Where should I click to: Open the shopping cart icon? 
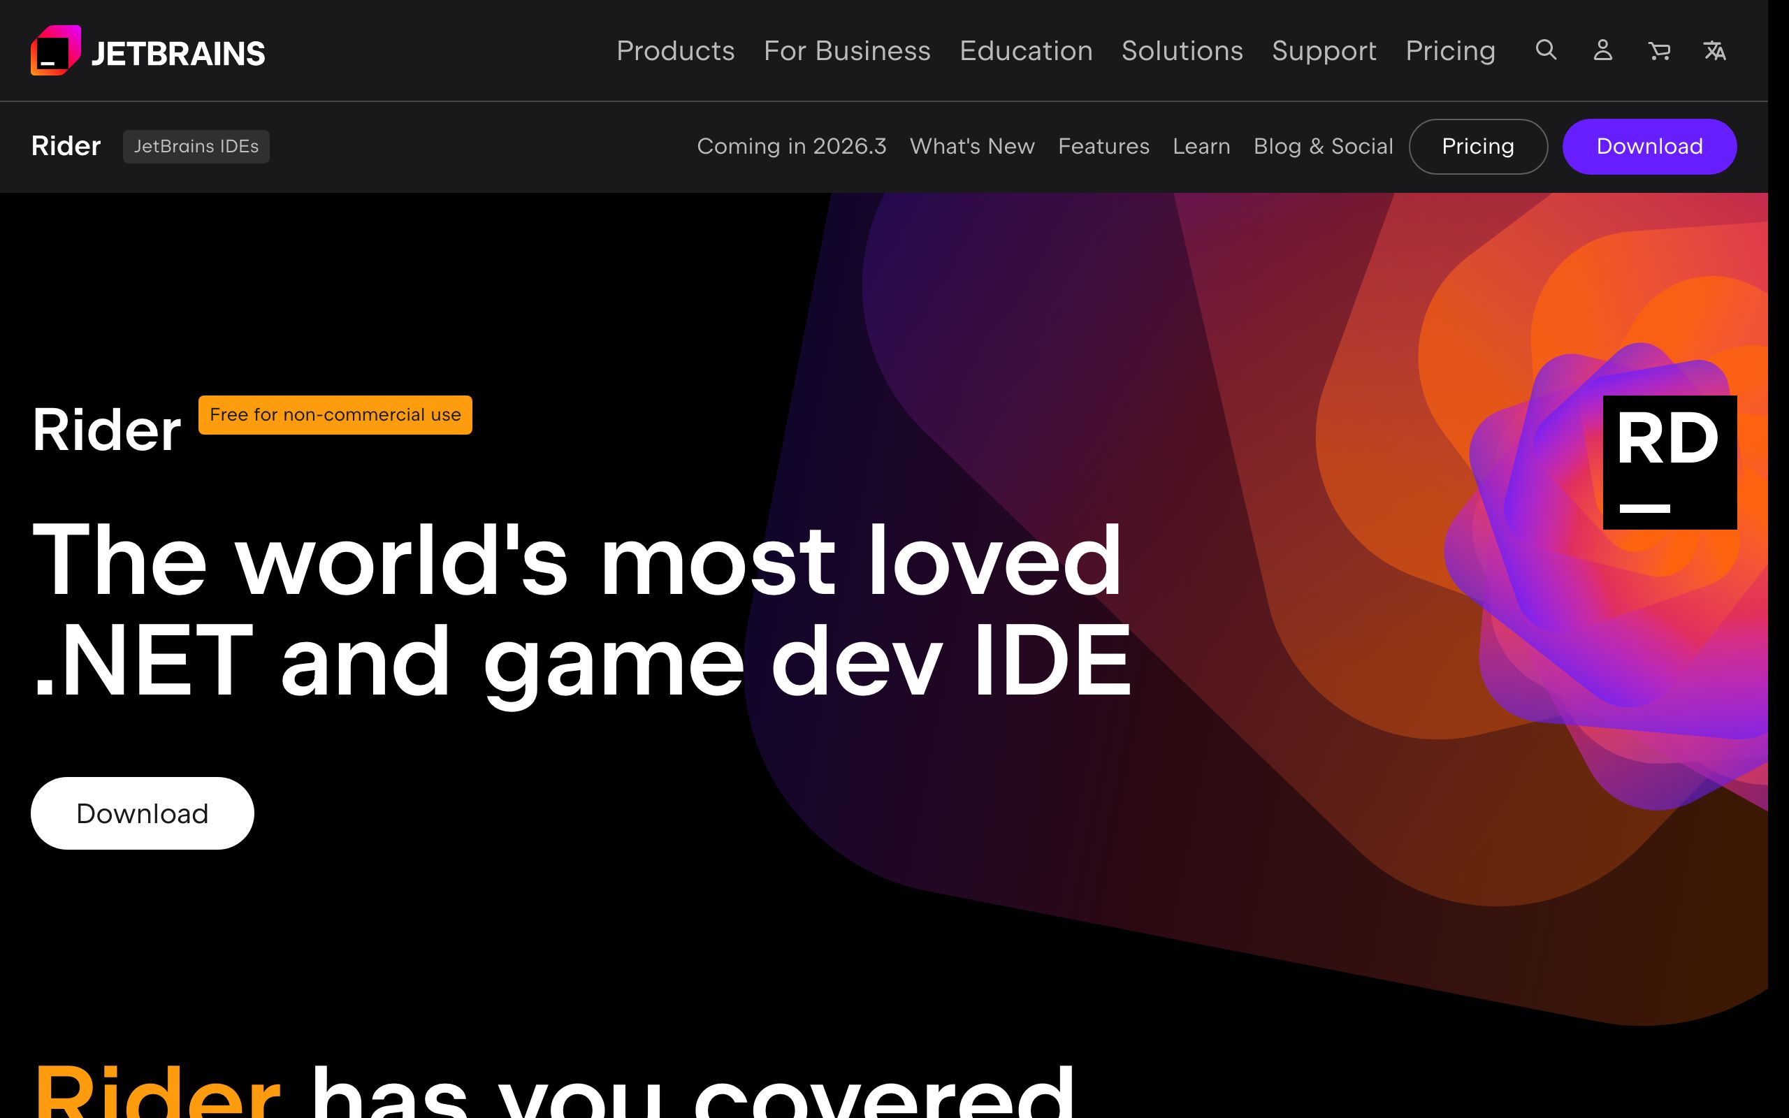pos(1659,50)
